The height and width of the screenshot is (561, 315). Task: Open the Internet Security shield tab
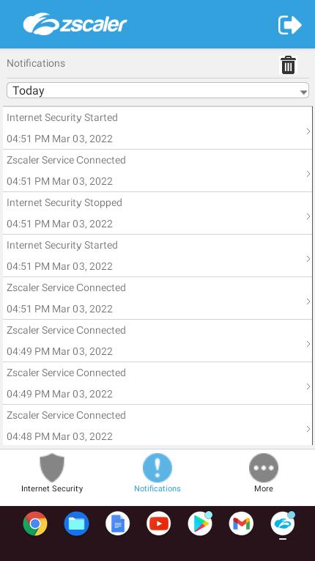pos(52,473)
